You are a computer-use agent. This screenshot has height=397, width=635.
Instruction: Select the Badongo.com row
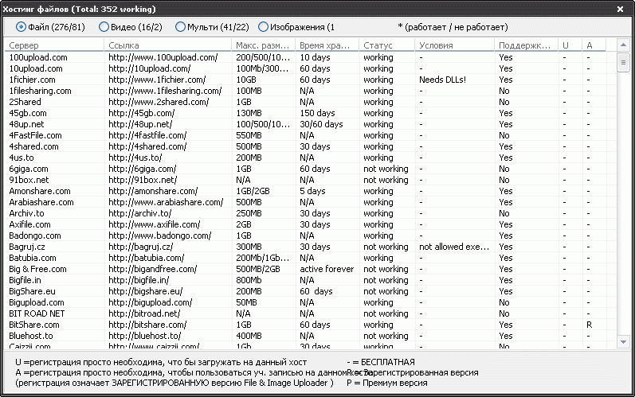306,235
